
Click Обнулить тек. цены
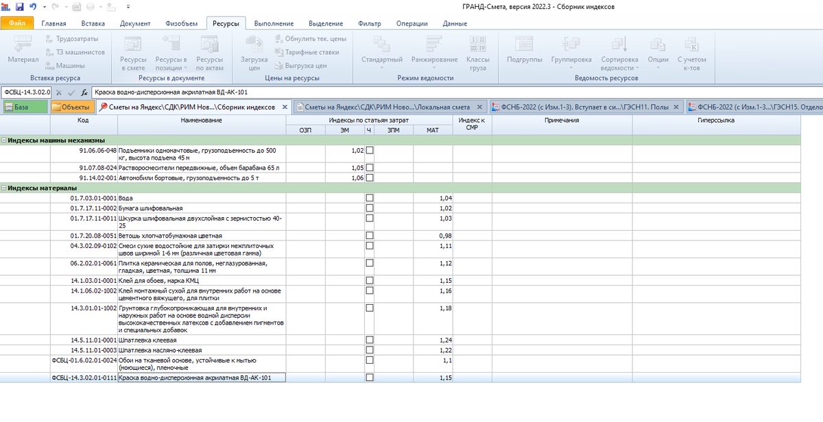click(310, 39)
